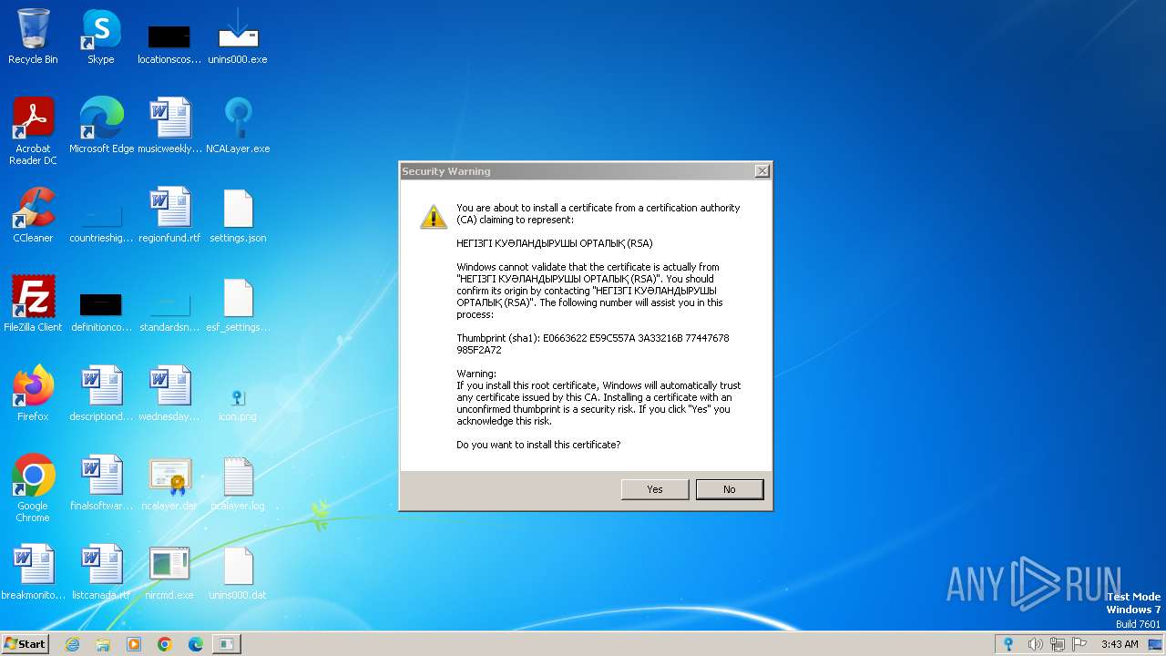This screenshot has width=1166, height=656.
Task: Select the Firefox desktop shortcut
Action: [33, 395]
